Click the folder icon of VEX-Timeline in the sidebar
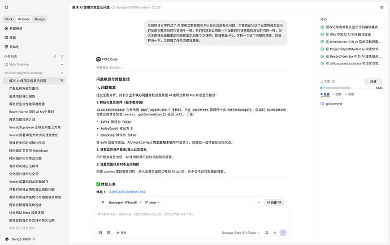 6,65
